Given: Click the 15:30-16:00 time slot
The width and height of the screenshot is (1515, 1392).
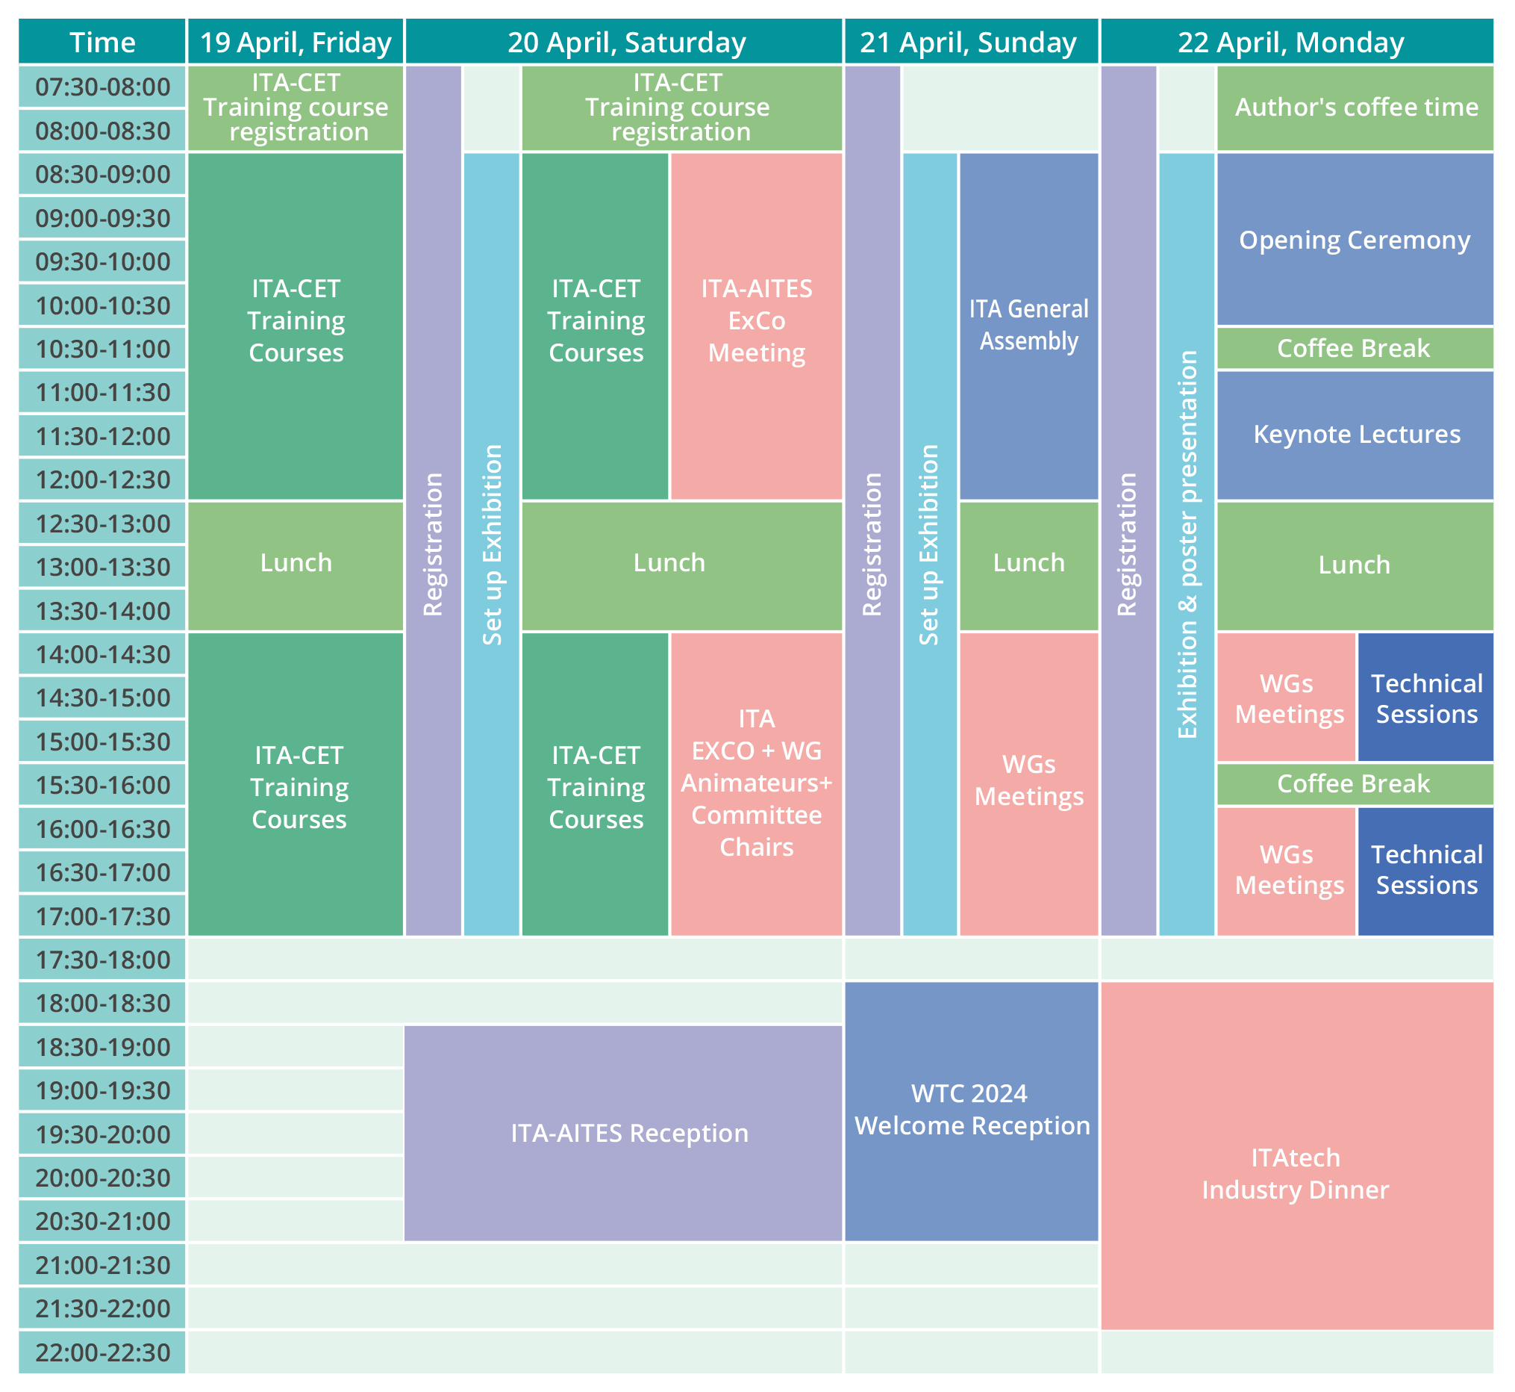Looking at the screenshot, I should tap(102, 785).
